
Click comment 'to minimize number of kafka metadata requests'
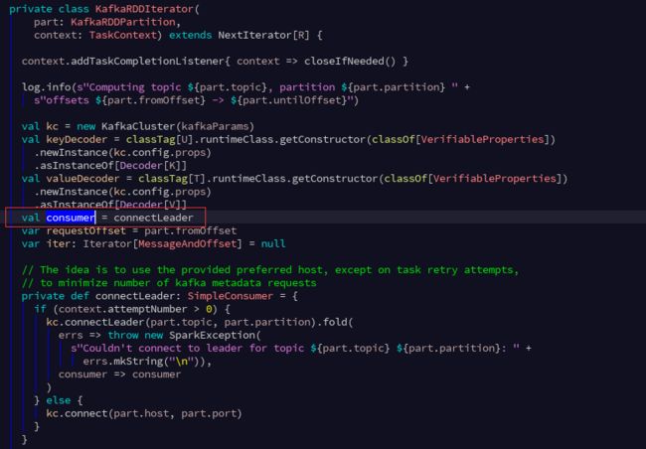169,283
